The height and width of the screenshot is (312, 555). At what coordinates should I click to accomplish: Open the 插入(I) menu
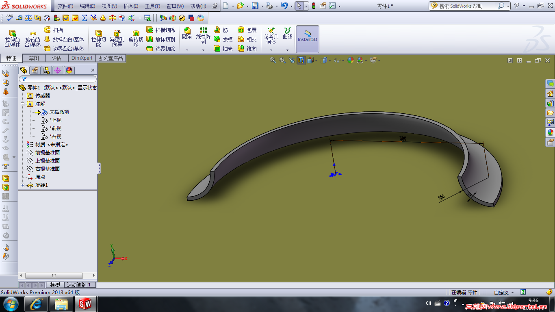tap(131, 6)
